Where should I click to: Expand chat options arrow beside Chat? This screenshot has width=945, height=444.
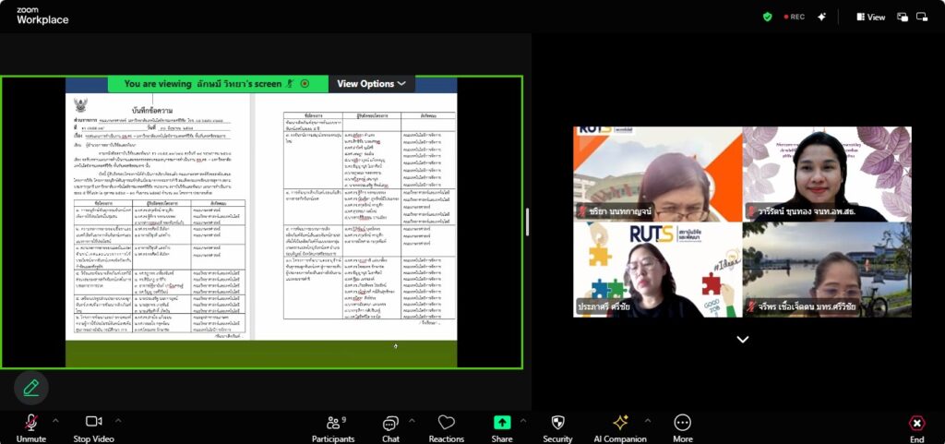point(412,421)
